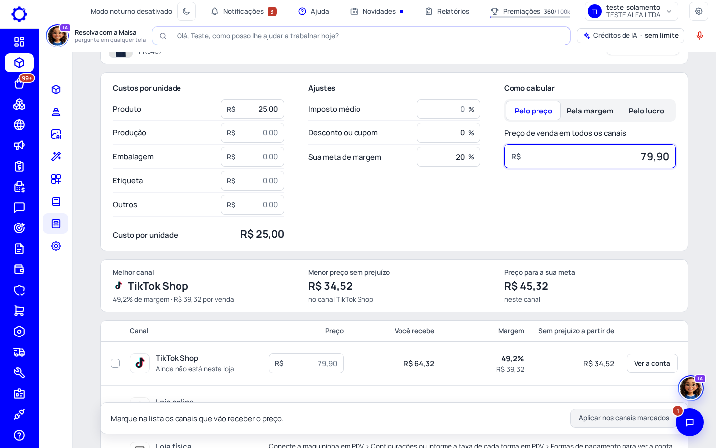Open Novidades in the top bar
Image resolution: width=716 pixels, height=448 pixels.
coord(377,11)
